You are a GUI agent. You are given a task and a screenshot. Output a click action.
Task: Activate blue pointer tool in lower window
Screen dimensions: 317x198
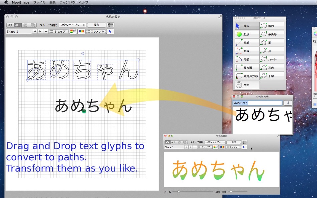(x=244, y=147)
